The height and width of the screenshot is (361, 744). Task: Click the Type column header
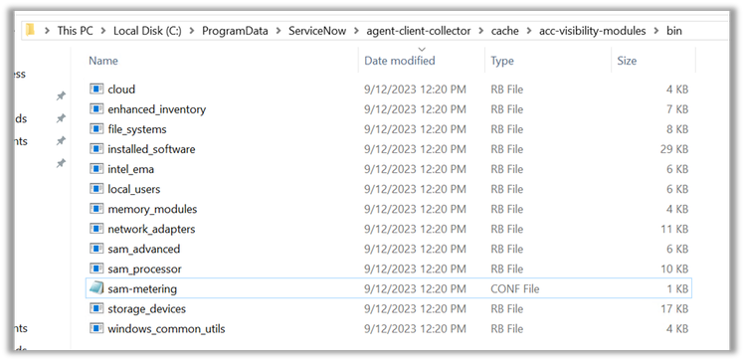coord(502,61)
